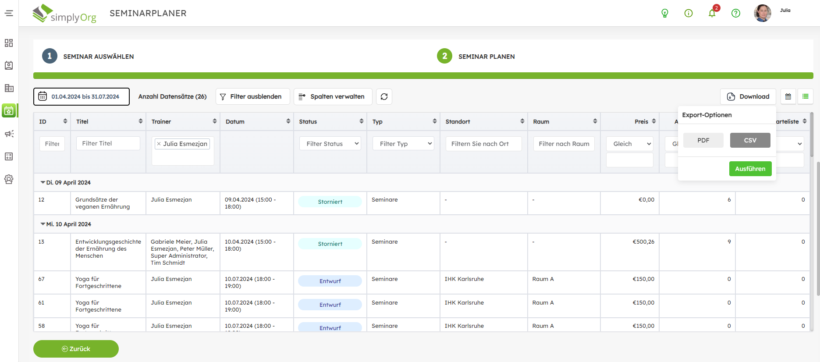Remove Julia Esmezjan trainer filter tag
The width and height of the screenshot is (820, 362).
(x=159, y=144)
